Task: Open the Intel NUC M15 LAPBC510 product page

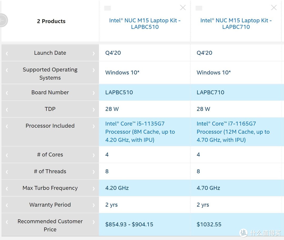Action: pos(145,23)
